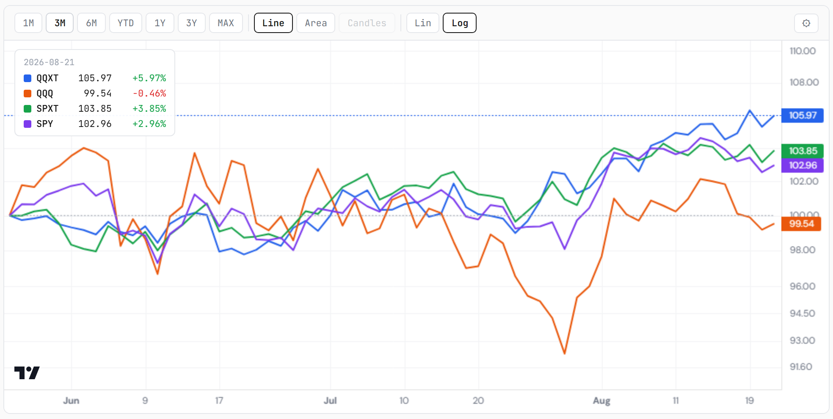Image resolution: width=833 pixels, height=419 pixels.
Task: Click the 93.00 price axis label
Action: [803, 341]
